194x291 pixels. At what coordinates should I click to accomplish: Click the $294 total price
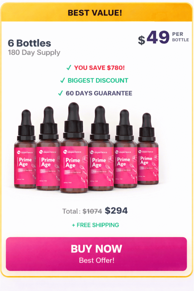coord(116,211)
